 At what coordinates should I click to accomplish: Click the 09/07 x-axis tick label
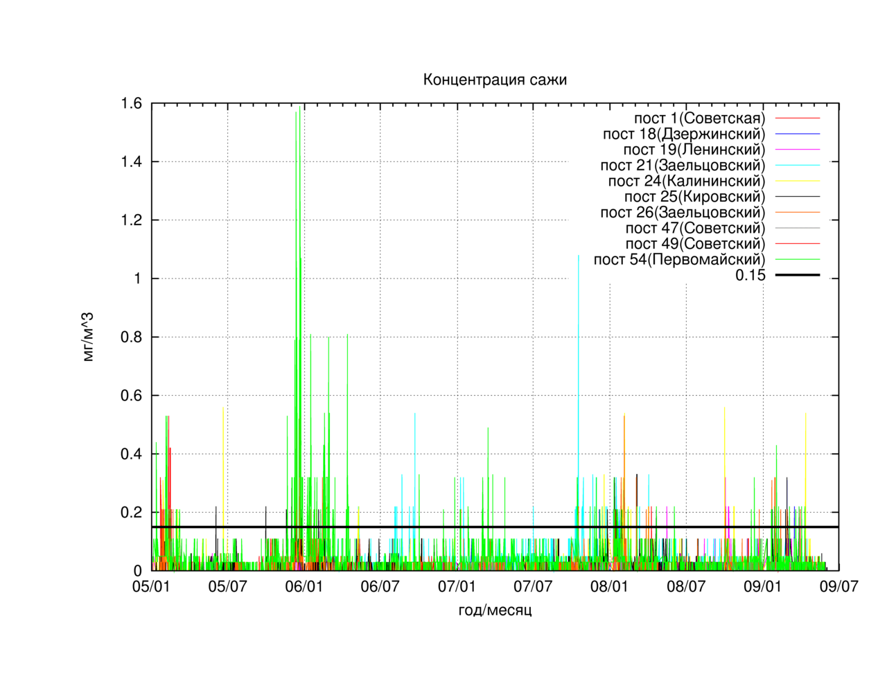(x=839, y=586)
